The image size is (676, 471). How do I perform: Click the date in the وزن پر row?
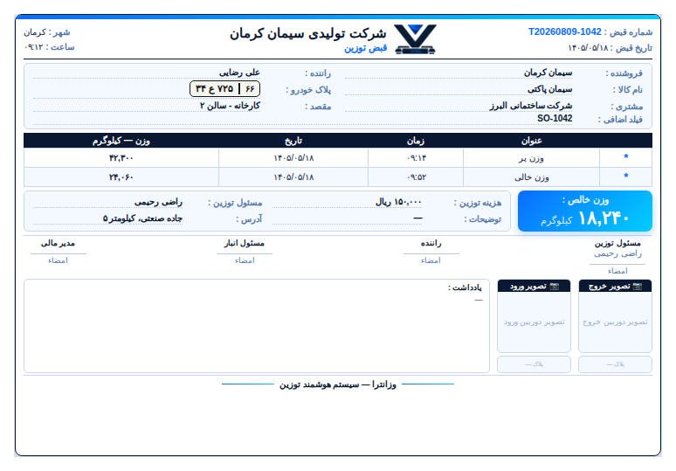click(x=293, y=158)
